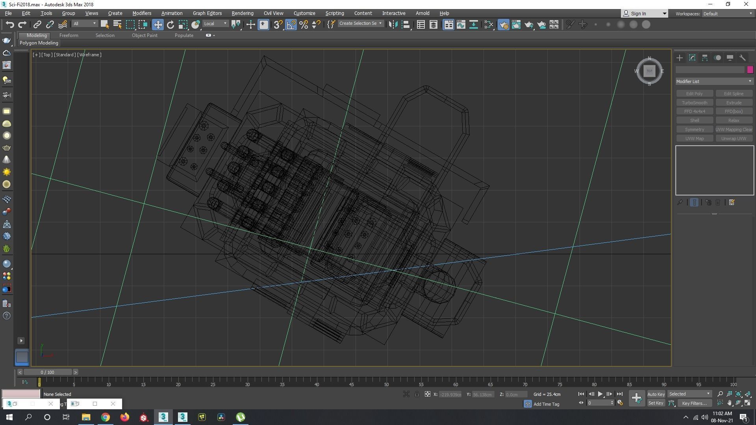Toggle the 3D Snaps button
Screen dimensions: 756x425
pos(278,24)
